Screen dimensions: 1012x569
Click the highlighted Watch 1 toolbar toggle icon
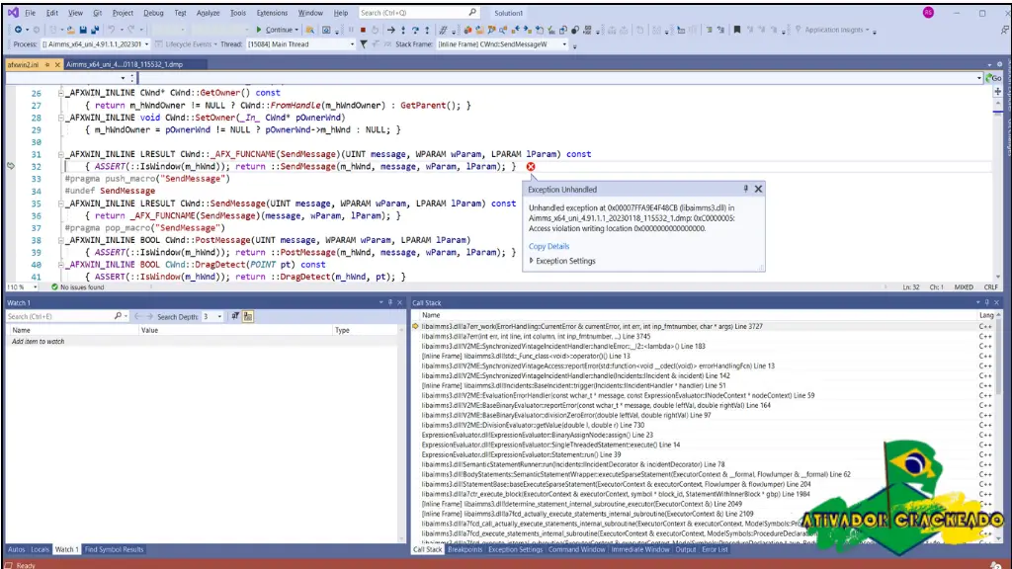tap(248, 316)
